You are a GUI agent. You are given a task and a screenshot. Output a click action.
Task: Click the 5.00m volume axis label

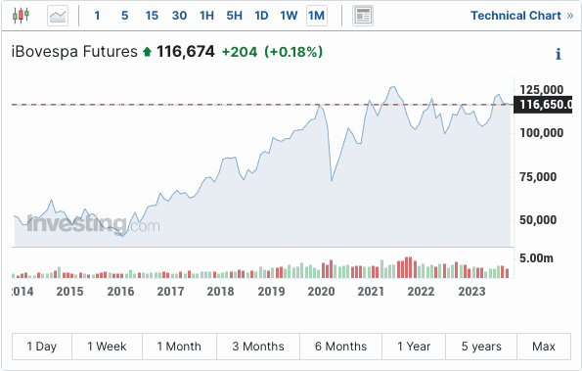click(x=536, y=258)
